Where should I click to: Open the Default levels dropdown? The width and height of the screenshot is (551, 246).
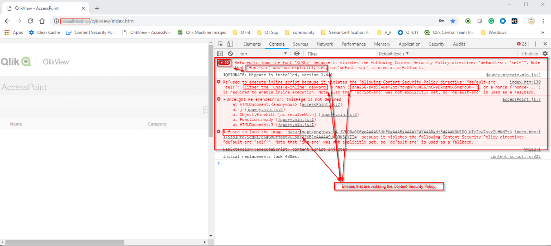click(x=394, y=54)
